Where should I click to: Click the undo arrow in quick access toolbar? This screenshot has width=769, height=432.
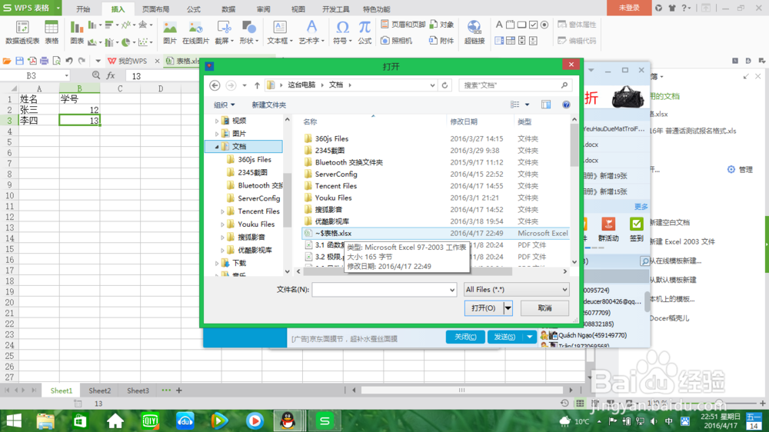(x=69, y=61)
